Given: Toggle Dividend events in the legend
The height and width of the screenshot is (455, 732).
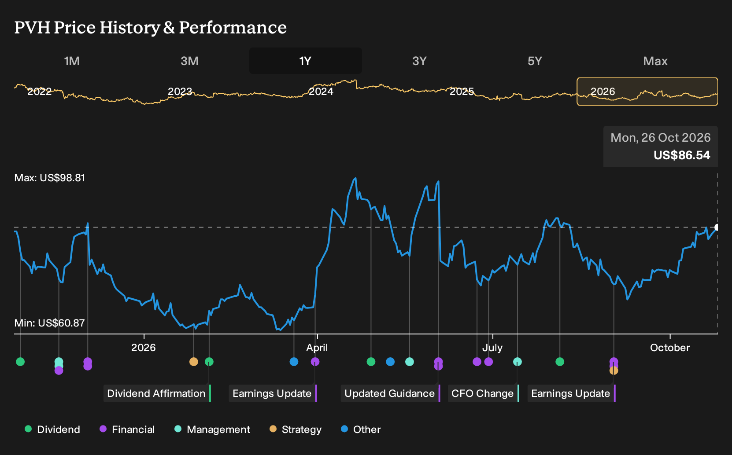Looking at the screenshot, I should [x=52, y=429].
